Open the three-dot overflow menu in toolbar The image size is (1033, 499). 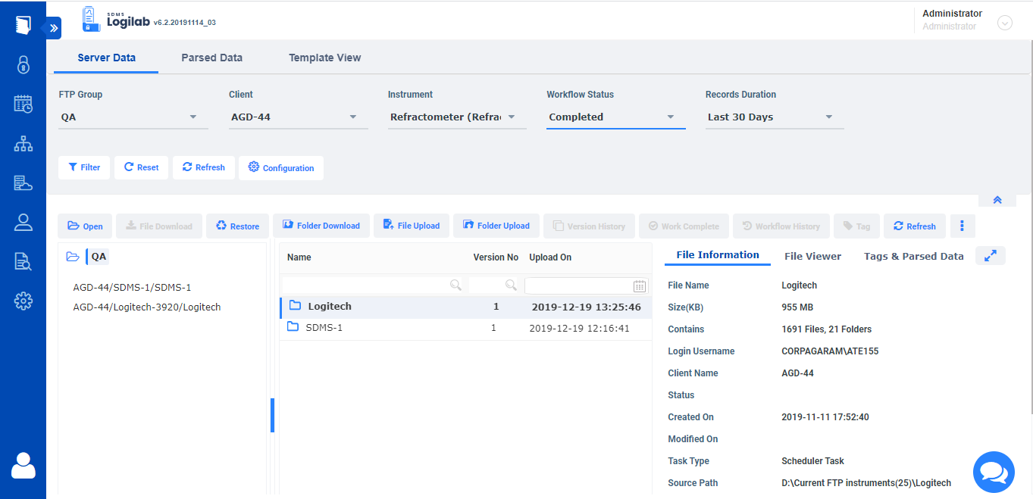[x=963, y=226]
